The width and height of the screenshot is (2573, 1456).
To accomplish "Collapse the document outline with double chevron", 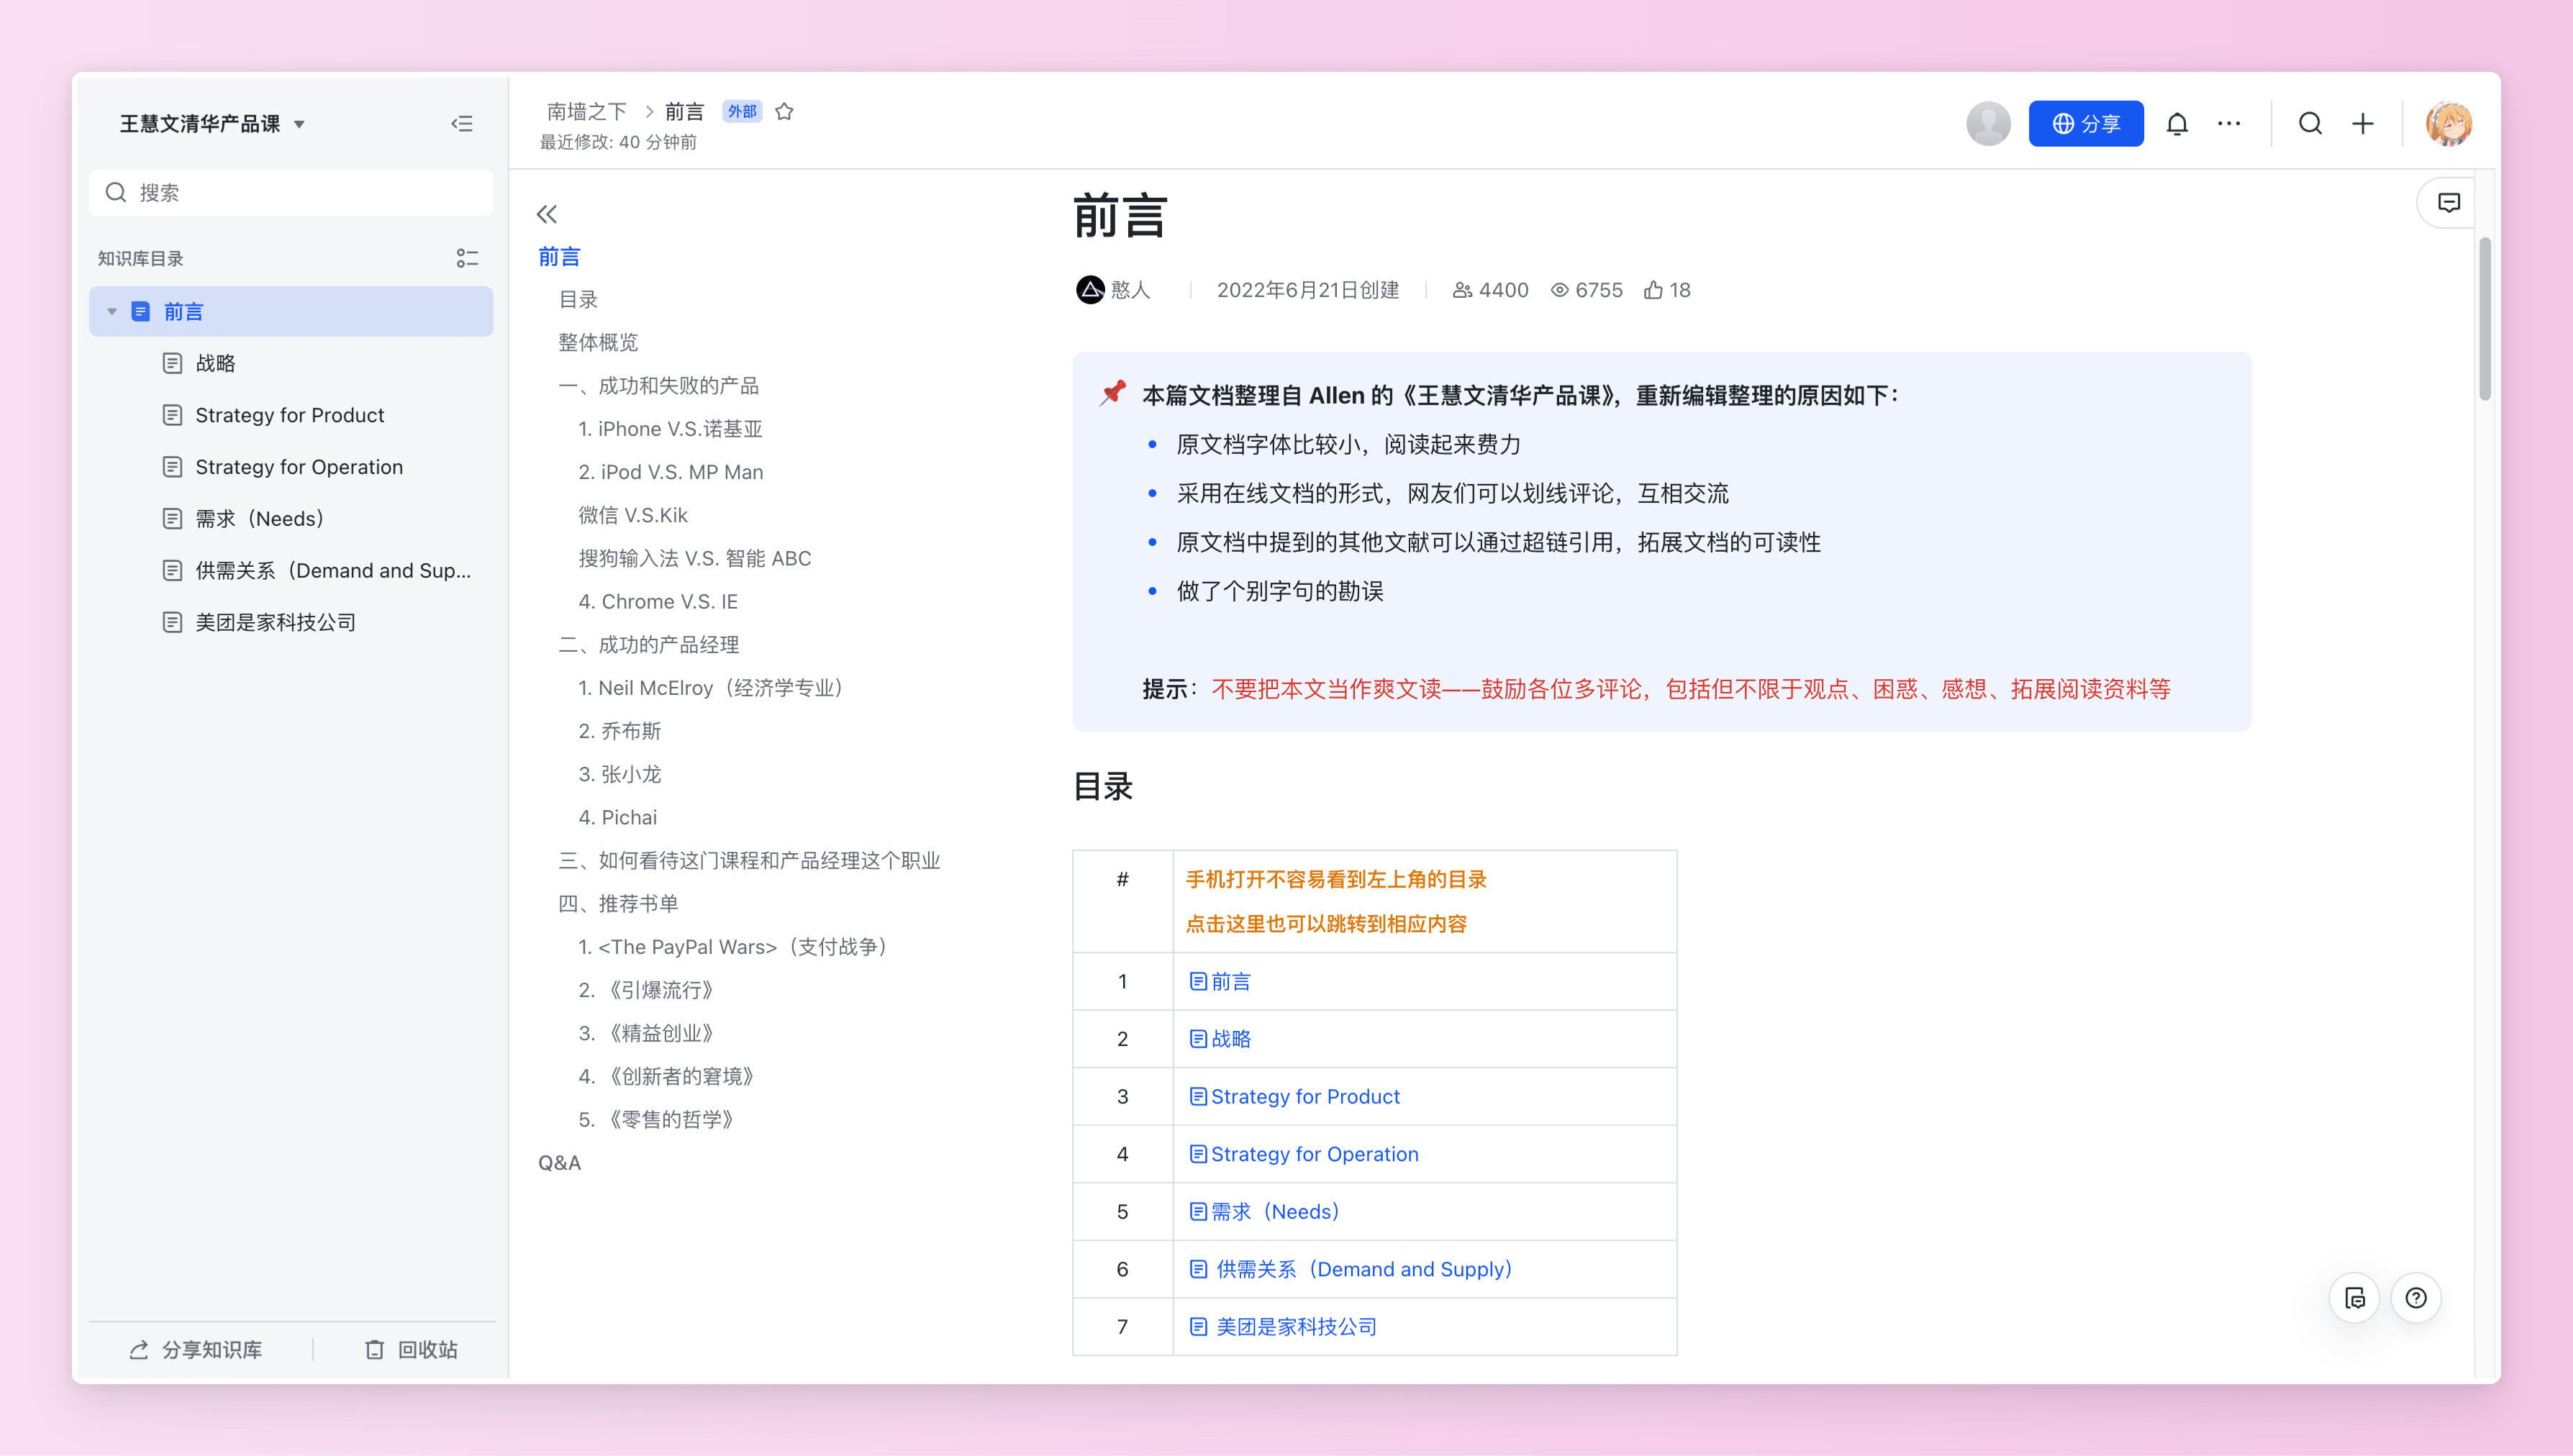I will [x=546, y=214].
